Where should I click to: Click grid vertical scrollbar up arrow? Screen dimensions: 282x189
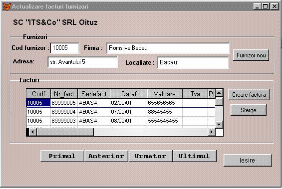click(x=219, y=93)
